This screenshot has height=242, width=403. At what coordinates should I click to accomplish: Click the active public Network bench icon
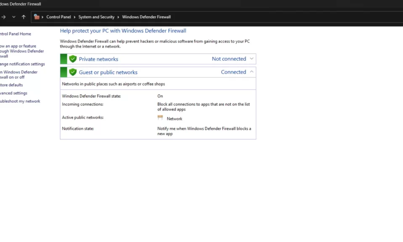[x=160, y=118]
